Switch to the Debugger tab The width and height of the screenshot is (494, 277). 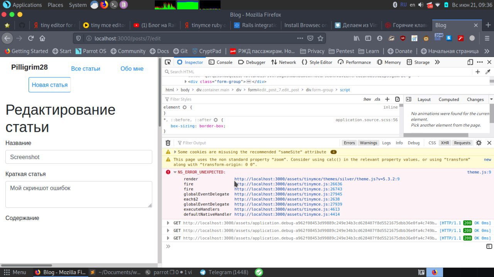(252, 62)
